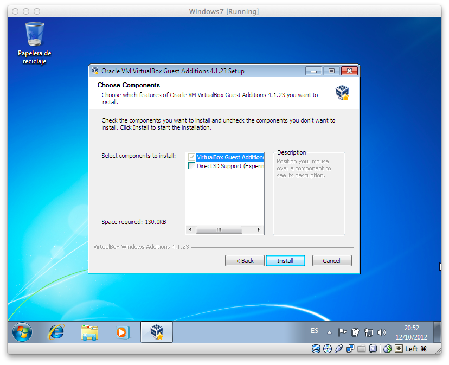Toggle the VirtualBox Guest Additions checkbox
Viewport: 449px width, 365px height.
(x=191, y=157)
